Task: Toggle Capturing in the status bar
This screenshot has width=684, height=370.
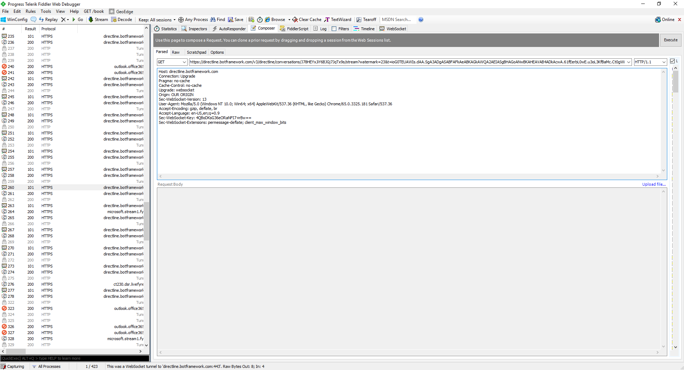Action: point(13,366)
